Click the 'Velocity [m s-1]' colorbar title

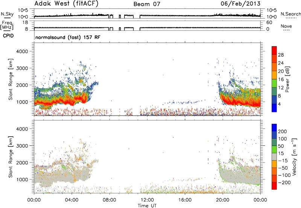coord(294,156)
